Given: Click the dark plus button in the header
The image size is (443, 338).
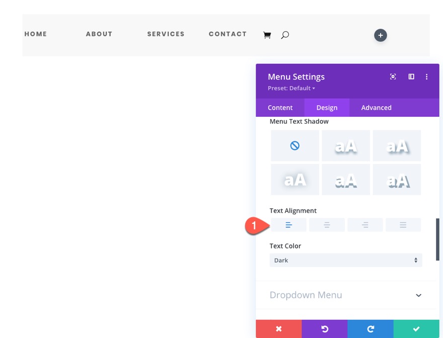Looking at the screenshot, I should click(380, 35).
